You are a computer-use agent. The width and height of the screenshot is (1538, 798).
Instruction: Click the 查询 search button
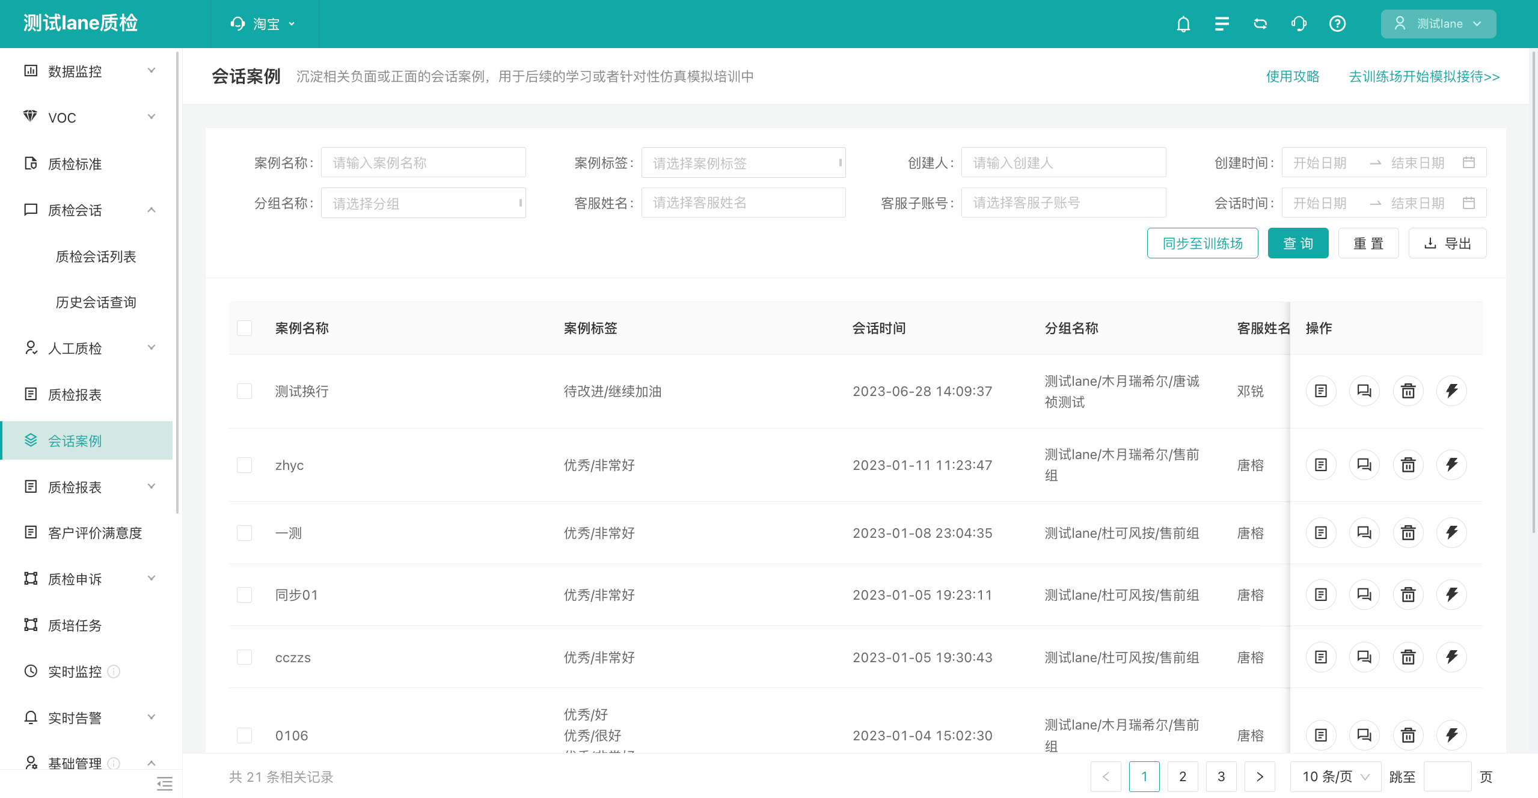tap(1298, 243)
